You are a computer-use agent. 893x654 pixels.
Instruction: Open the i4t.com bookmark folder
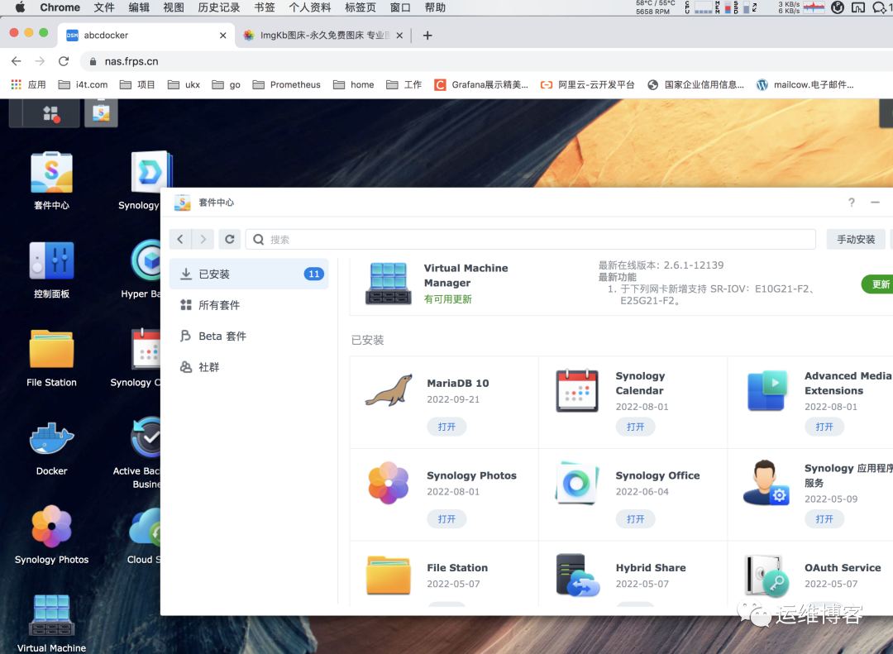point(84,84)
